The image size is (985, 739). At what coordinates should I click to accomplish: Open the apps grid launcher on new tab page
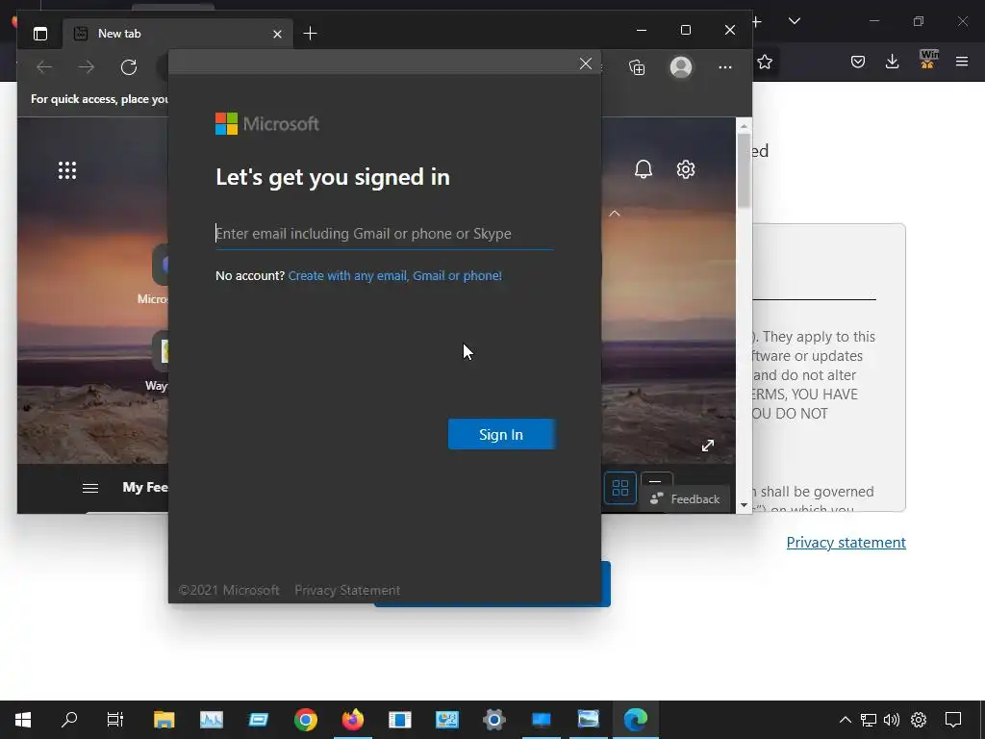click(x=67, y=170)
